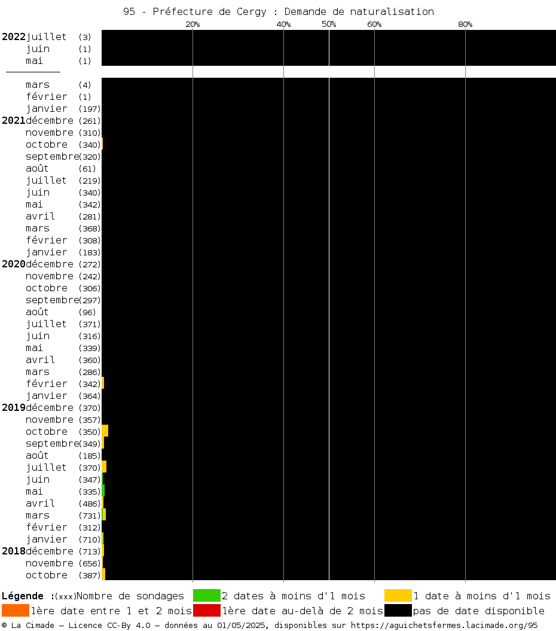Click the 20% axis label

pos(193,24)
